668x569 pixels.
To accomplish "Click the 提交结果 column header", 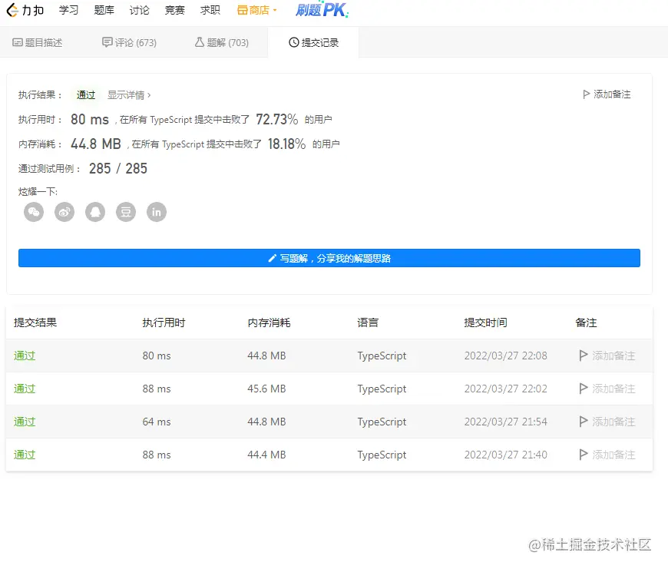I will pos(35,323).
